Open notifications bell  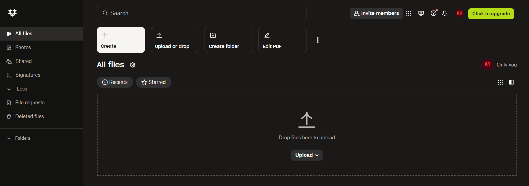pyautogui.click(x=444, y=13)
